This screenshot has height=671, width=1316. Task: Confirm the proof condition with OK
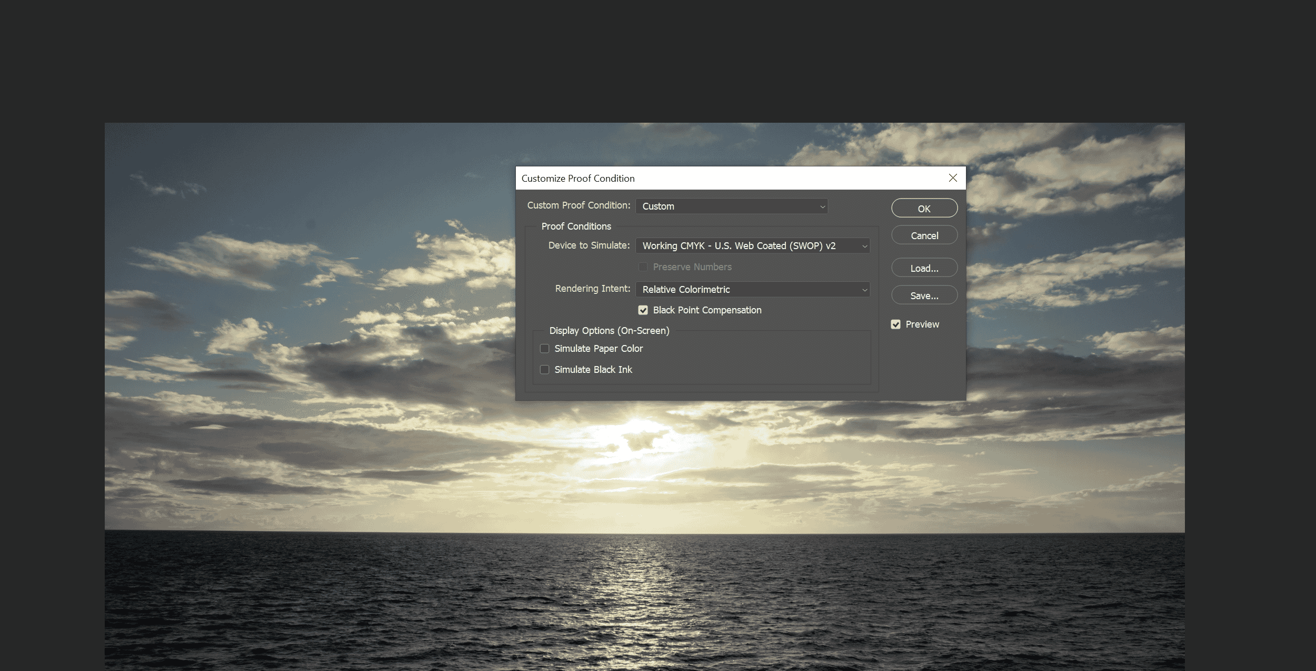[x=924, y=208]
